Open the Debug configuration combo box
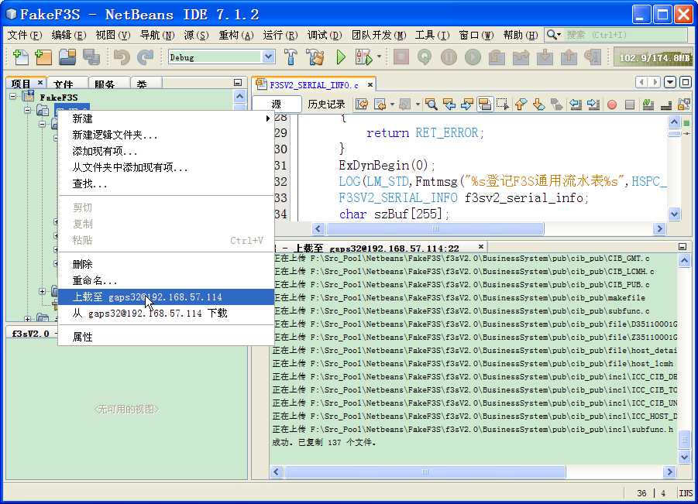The width and height of the screenshot is (698, 504). pyautogui.click(x=222, y=57)
